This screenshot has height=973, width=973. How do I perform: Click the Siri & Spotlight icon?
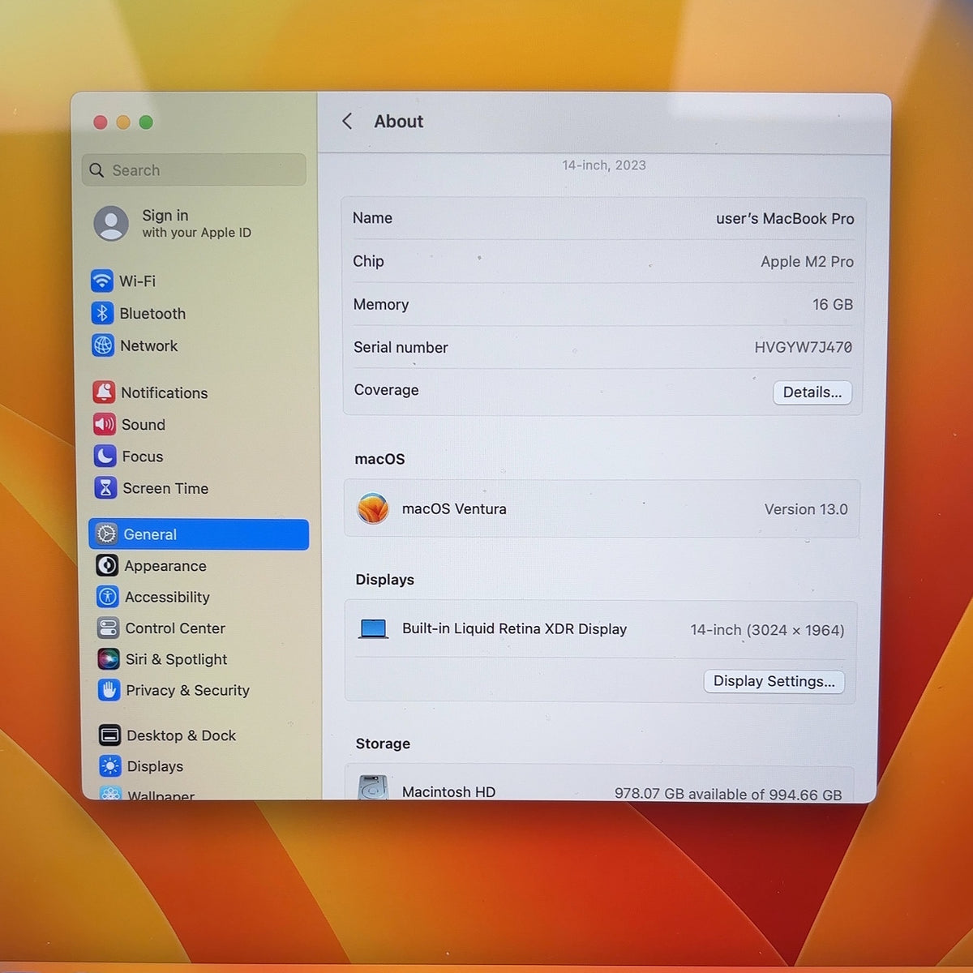(x=109, y=659)
